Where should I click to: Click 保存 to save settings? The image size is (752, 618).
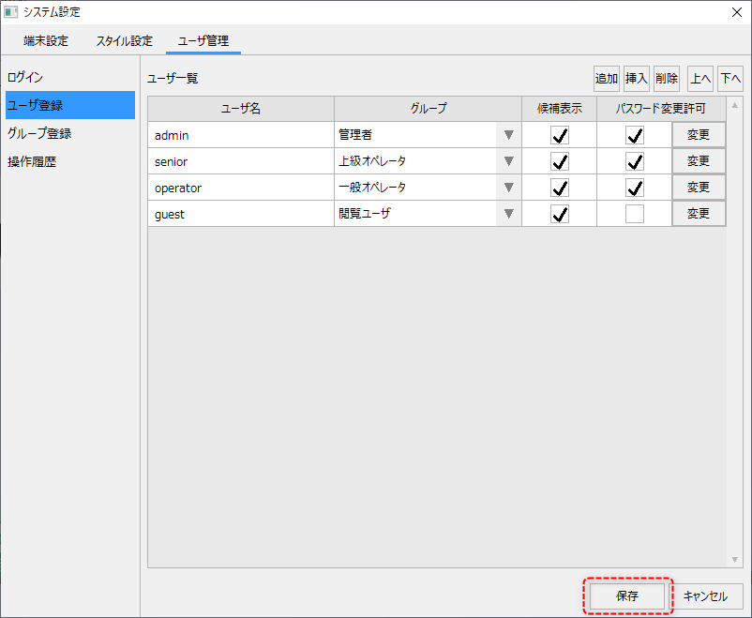(x=627, y=595)
